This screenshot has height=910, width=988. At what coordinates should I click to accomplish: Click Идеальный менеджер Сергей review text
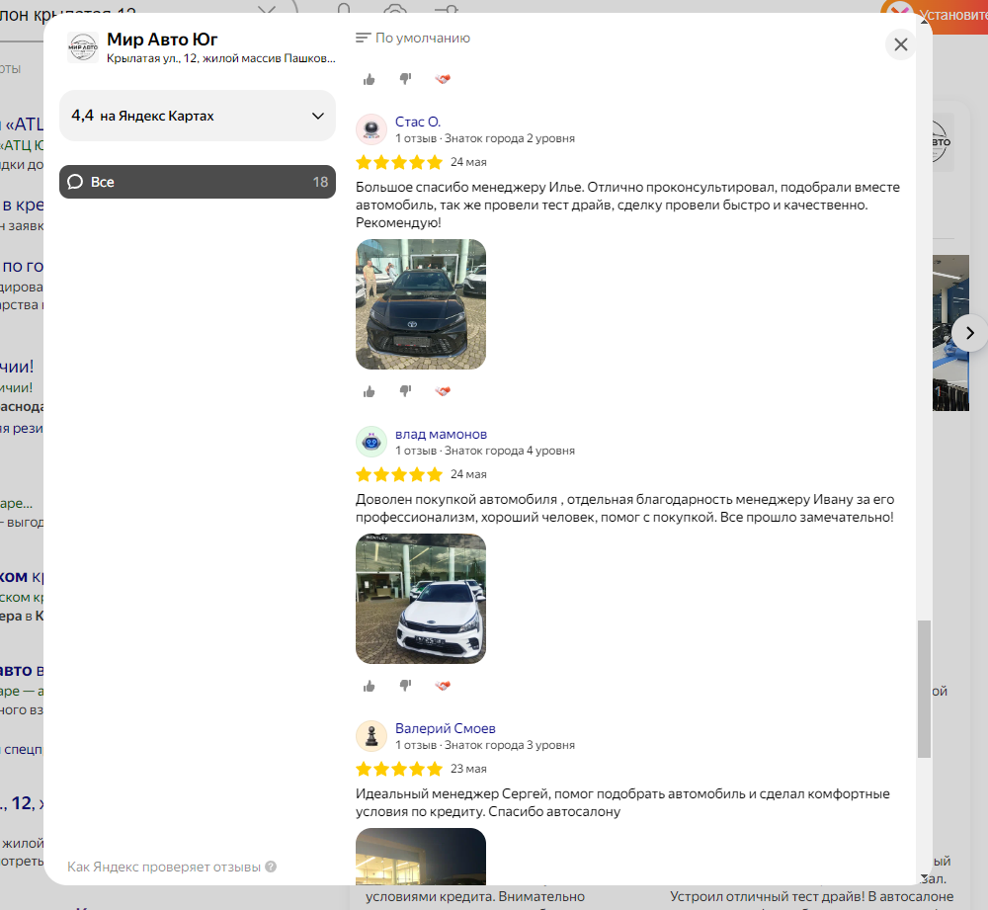[x=622, y=802]
